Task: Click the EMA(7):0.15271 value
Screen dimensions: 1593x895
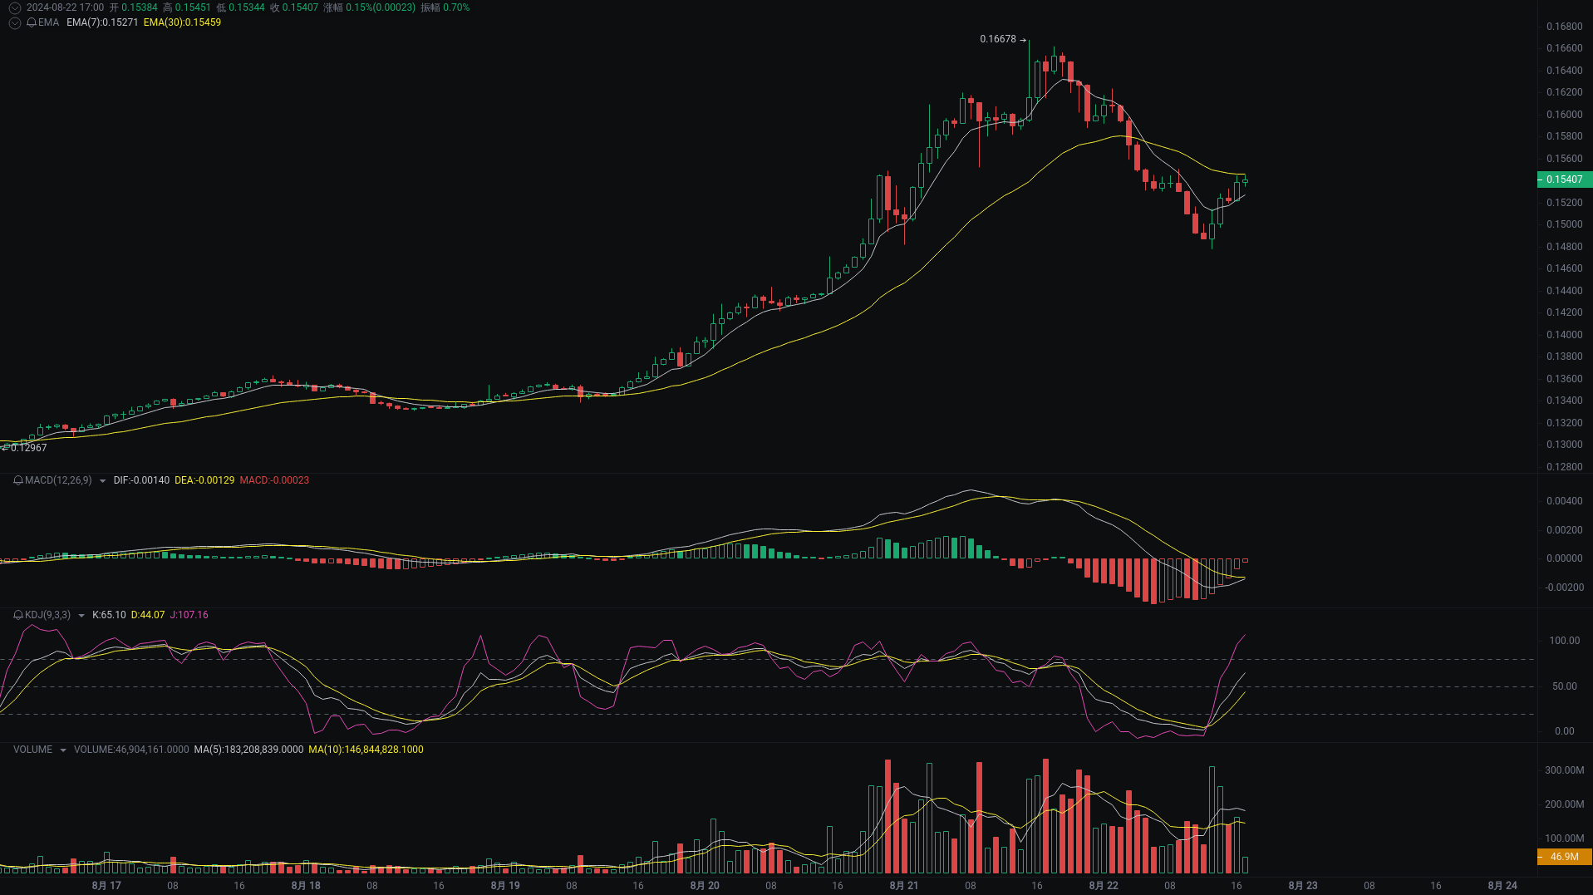Action: 102,22
